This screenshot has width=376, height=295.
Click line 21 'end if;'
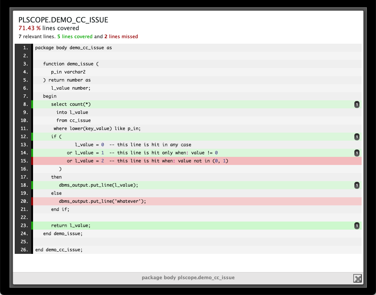pyautogui.click(x=60, y=209)
